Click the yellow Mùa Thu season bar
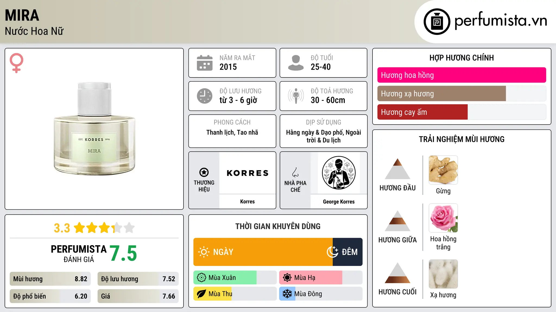Viewport: 556px width, 312px height. 213,294
